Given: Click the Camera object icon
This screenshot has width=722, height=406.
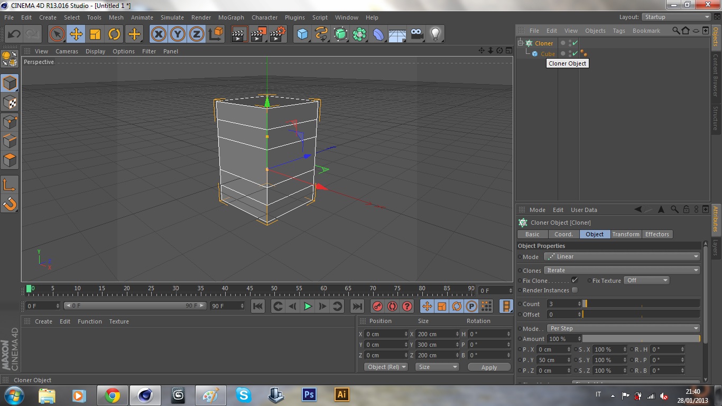Looking at the screenshot, I should pos(417,34).
